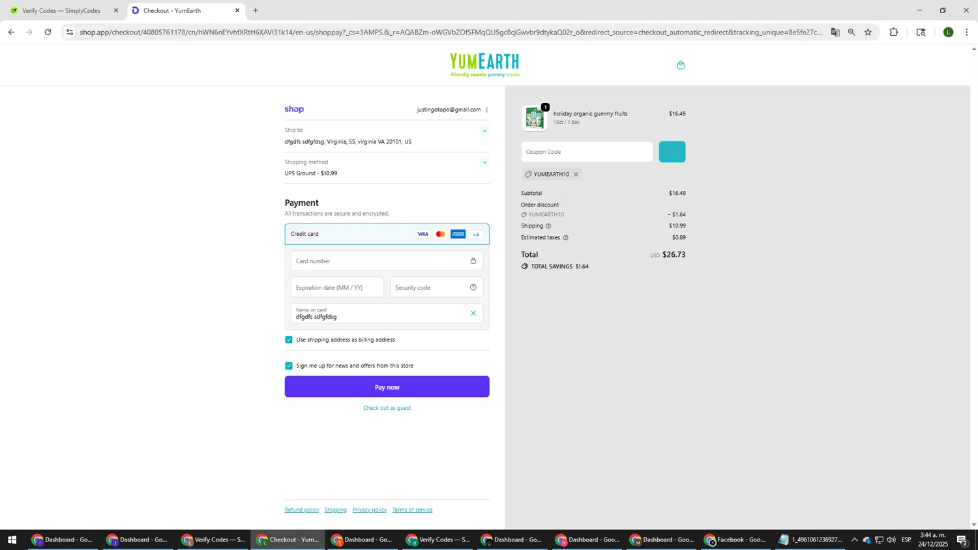Click the Total $26.73 amount
This screenshot has height=550, width=978.
[x=674, y=255]
